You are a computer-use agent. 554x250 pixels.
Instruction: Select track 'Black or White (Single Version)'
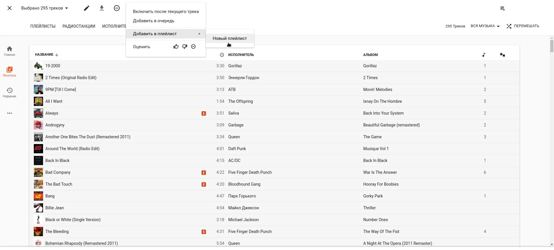pos(73,220)
